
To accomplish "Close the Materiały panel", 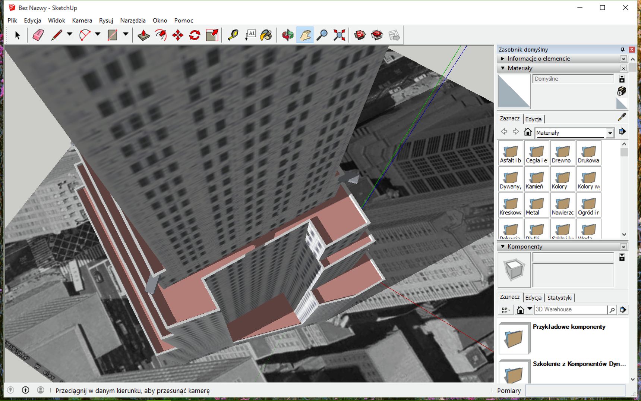I will pos(623,68).
